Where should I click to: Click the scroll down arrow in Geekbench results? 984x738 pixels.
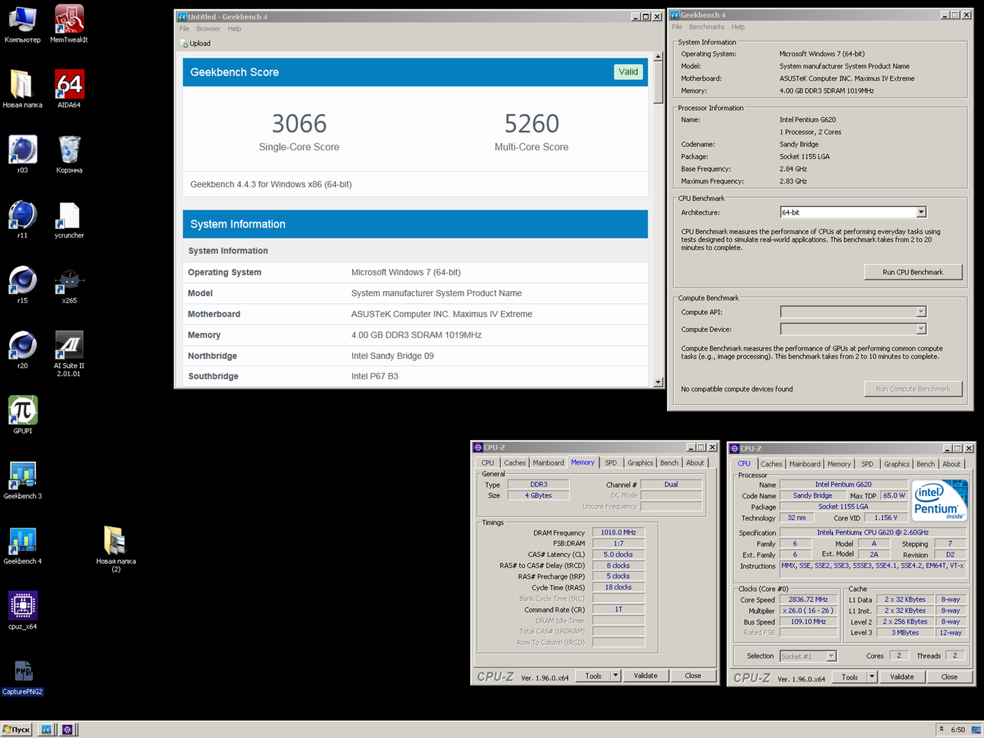click(658, 382)
